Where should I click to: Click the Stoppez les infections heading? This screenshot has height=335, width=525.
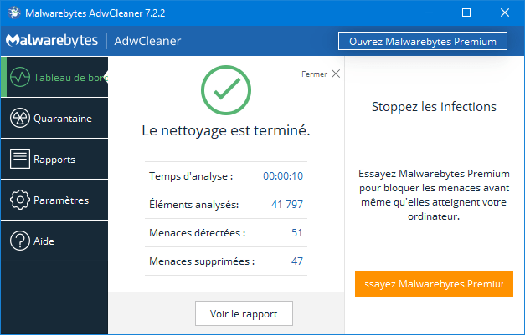(434, 107)
